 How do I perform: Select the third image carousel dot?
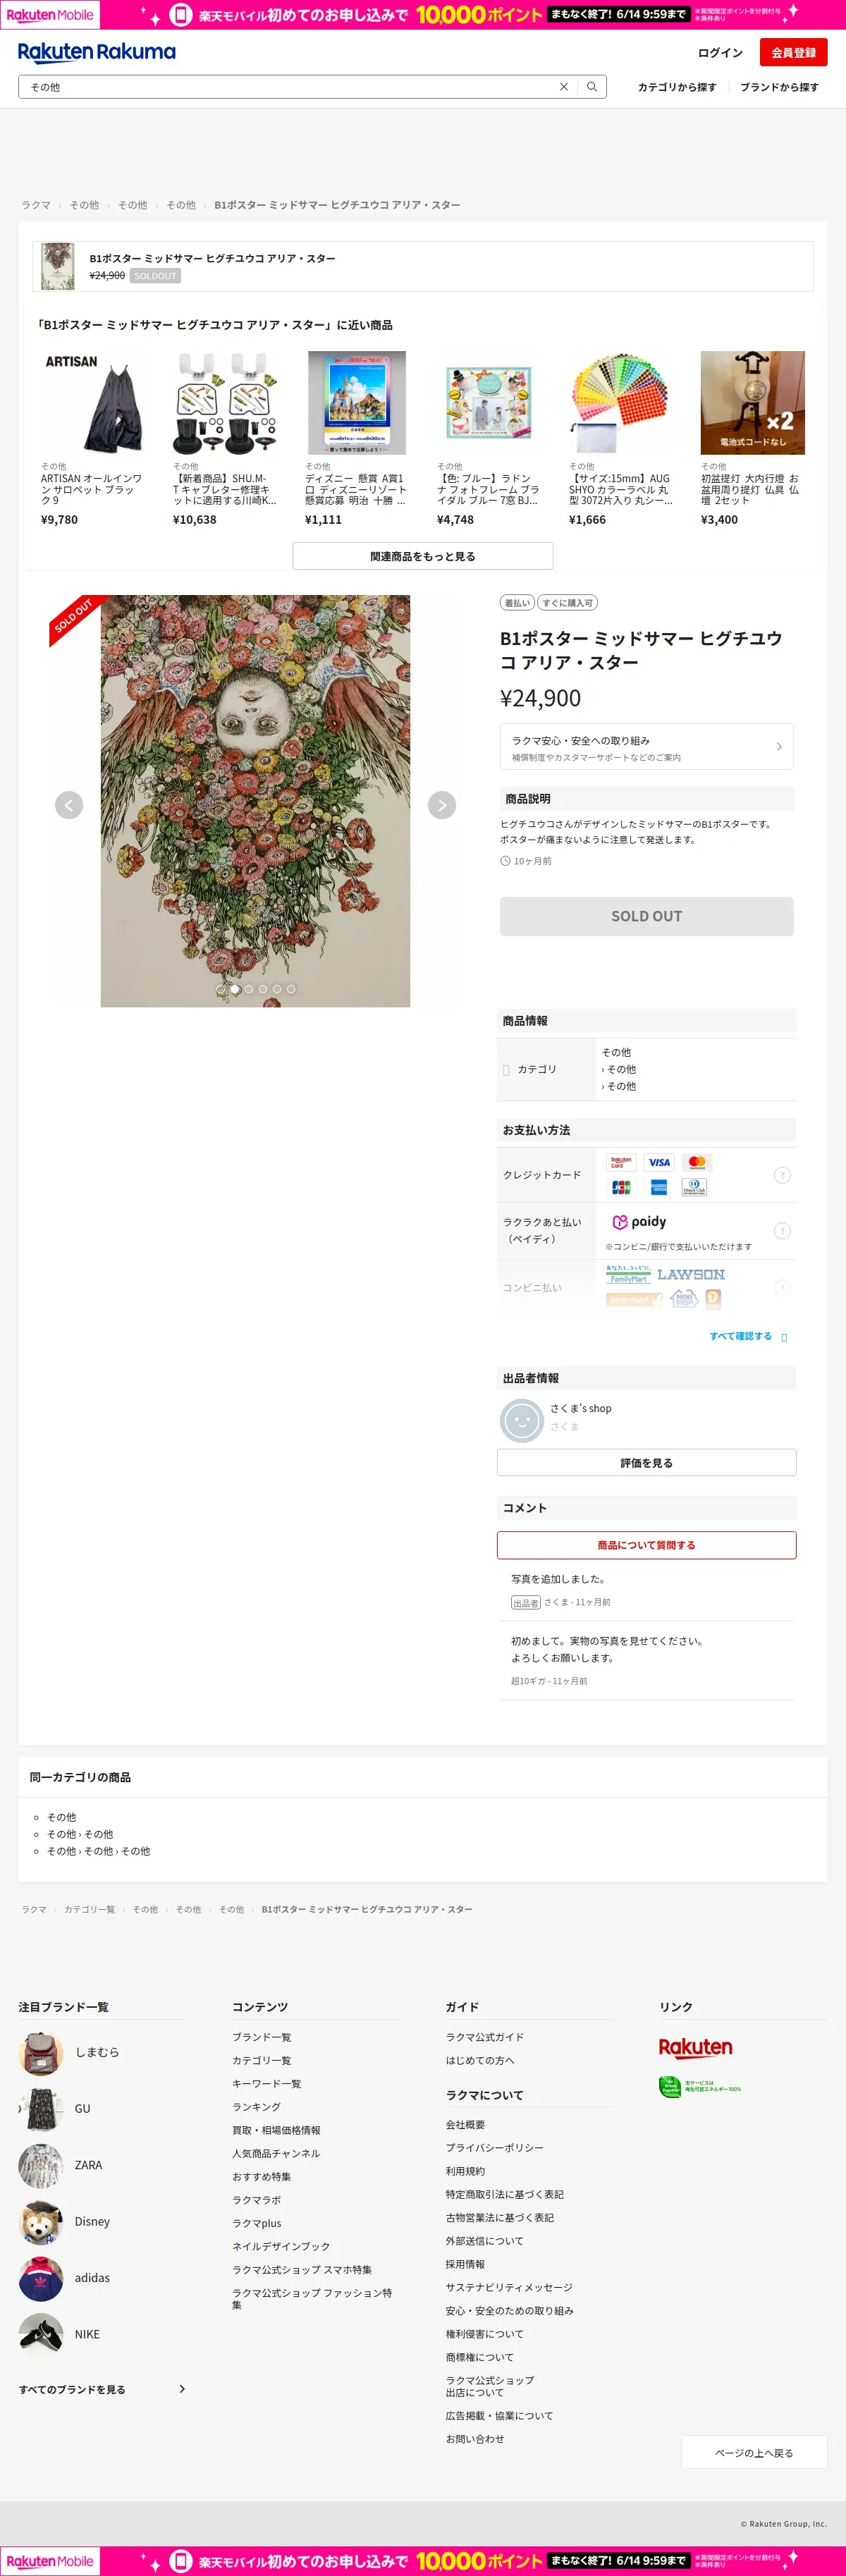click(249, 989)
